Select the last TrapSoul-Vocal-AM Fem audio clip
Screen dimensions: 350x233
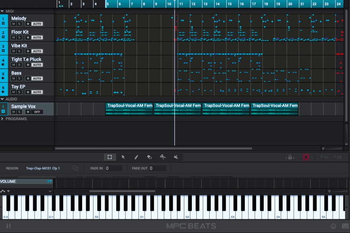(274, 109)
